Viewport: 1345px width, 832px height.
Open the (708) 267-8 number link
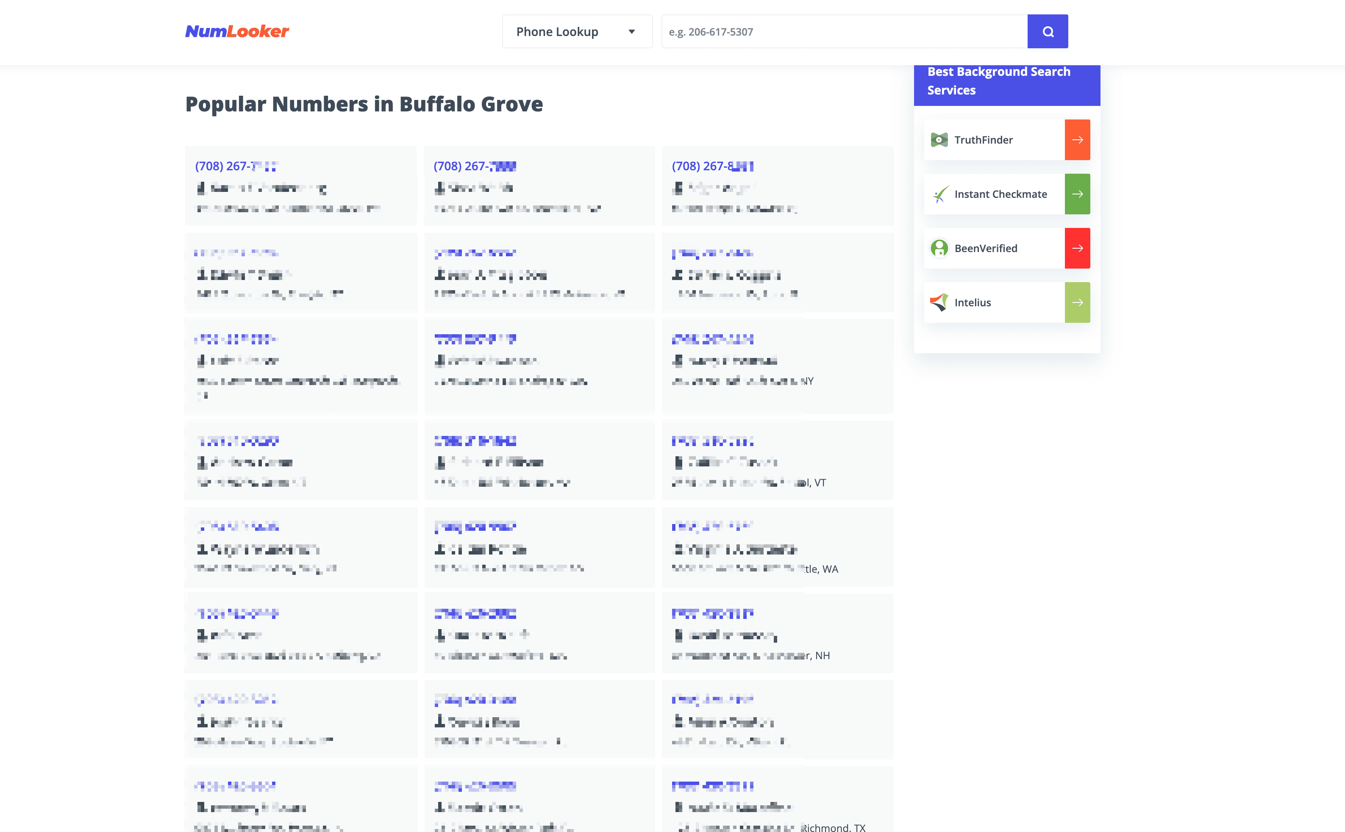pos(712,166)
